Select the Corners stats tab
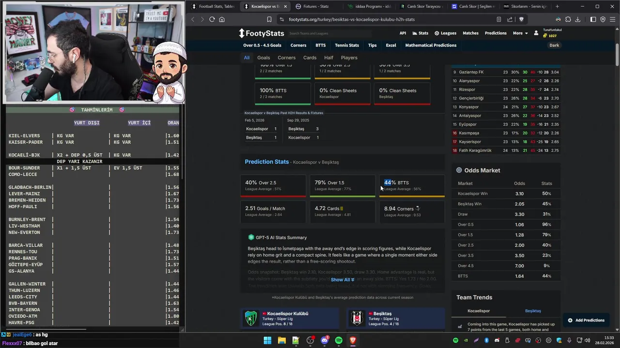This screenshot has width=620, height=348. tap(286, 58)
